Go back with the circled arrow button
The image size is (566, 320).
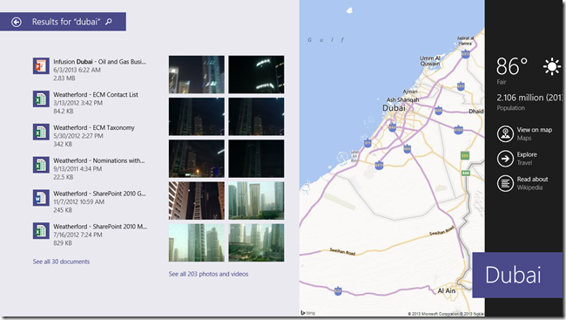coord(17,22)
